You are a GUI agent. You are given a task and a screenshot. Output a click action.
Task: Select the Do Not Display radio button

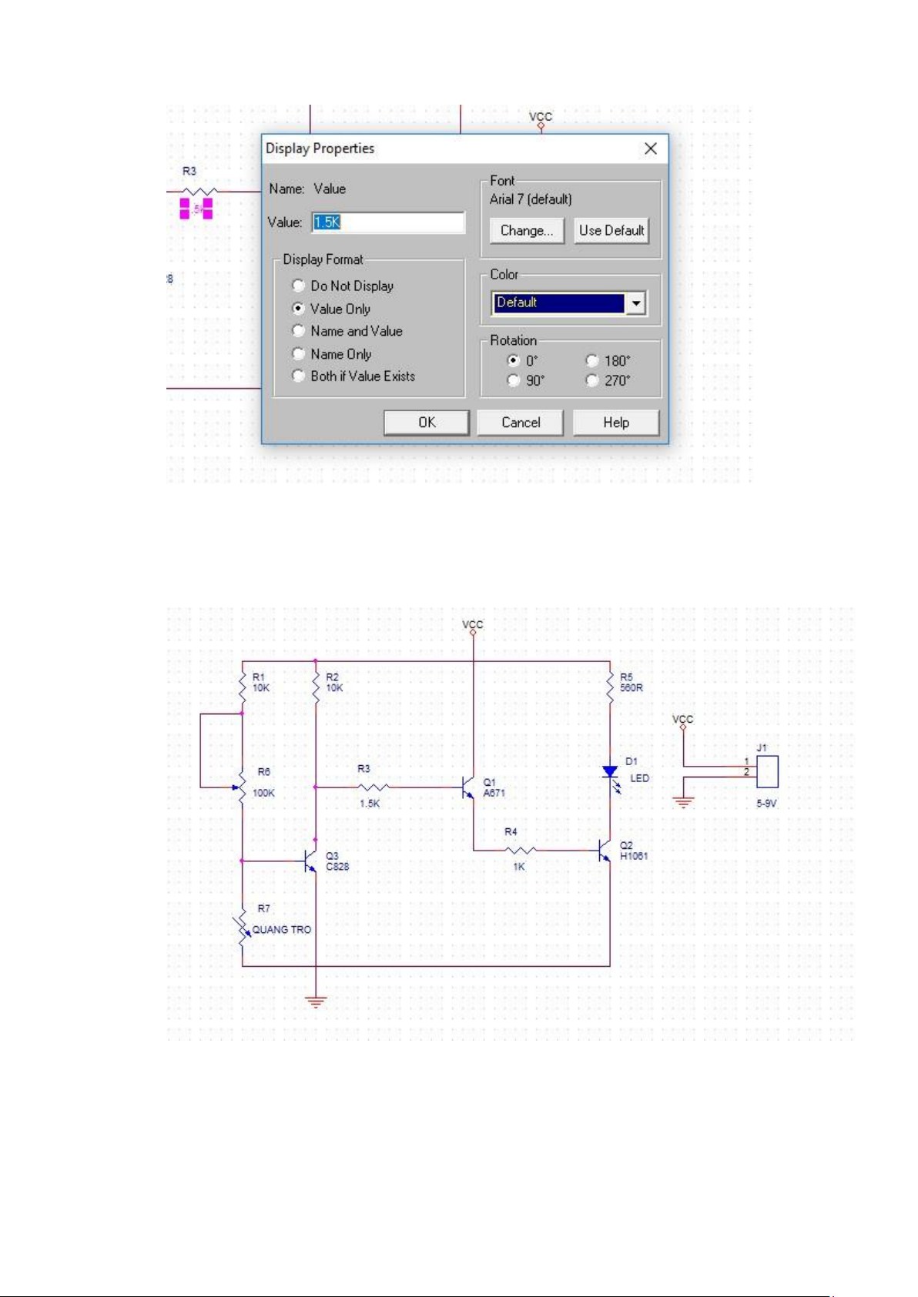(x=299, y=286)
